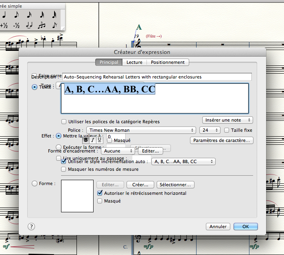This screenshot has width=284, height=255.
Task: Click in the Description text field
Action: [157, 77]
